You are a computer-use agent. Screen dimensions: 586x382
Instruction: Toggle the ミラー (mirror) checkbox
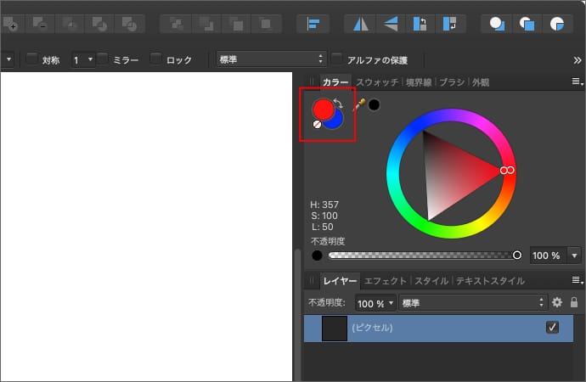click(103, 59)
